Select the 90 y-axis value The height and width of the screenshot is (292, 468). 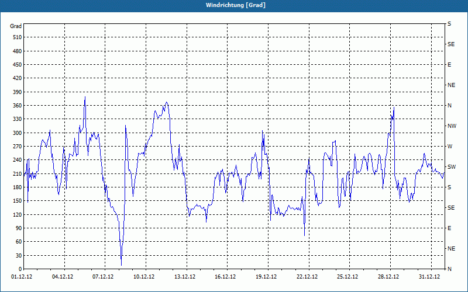(19, 228)
